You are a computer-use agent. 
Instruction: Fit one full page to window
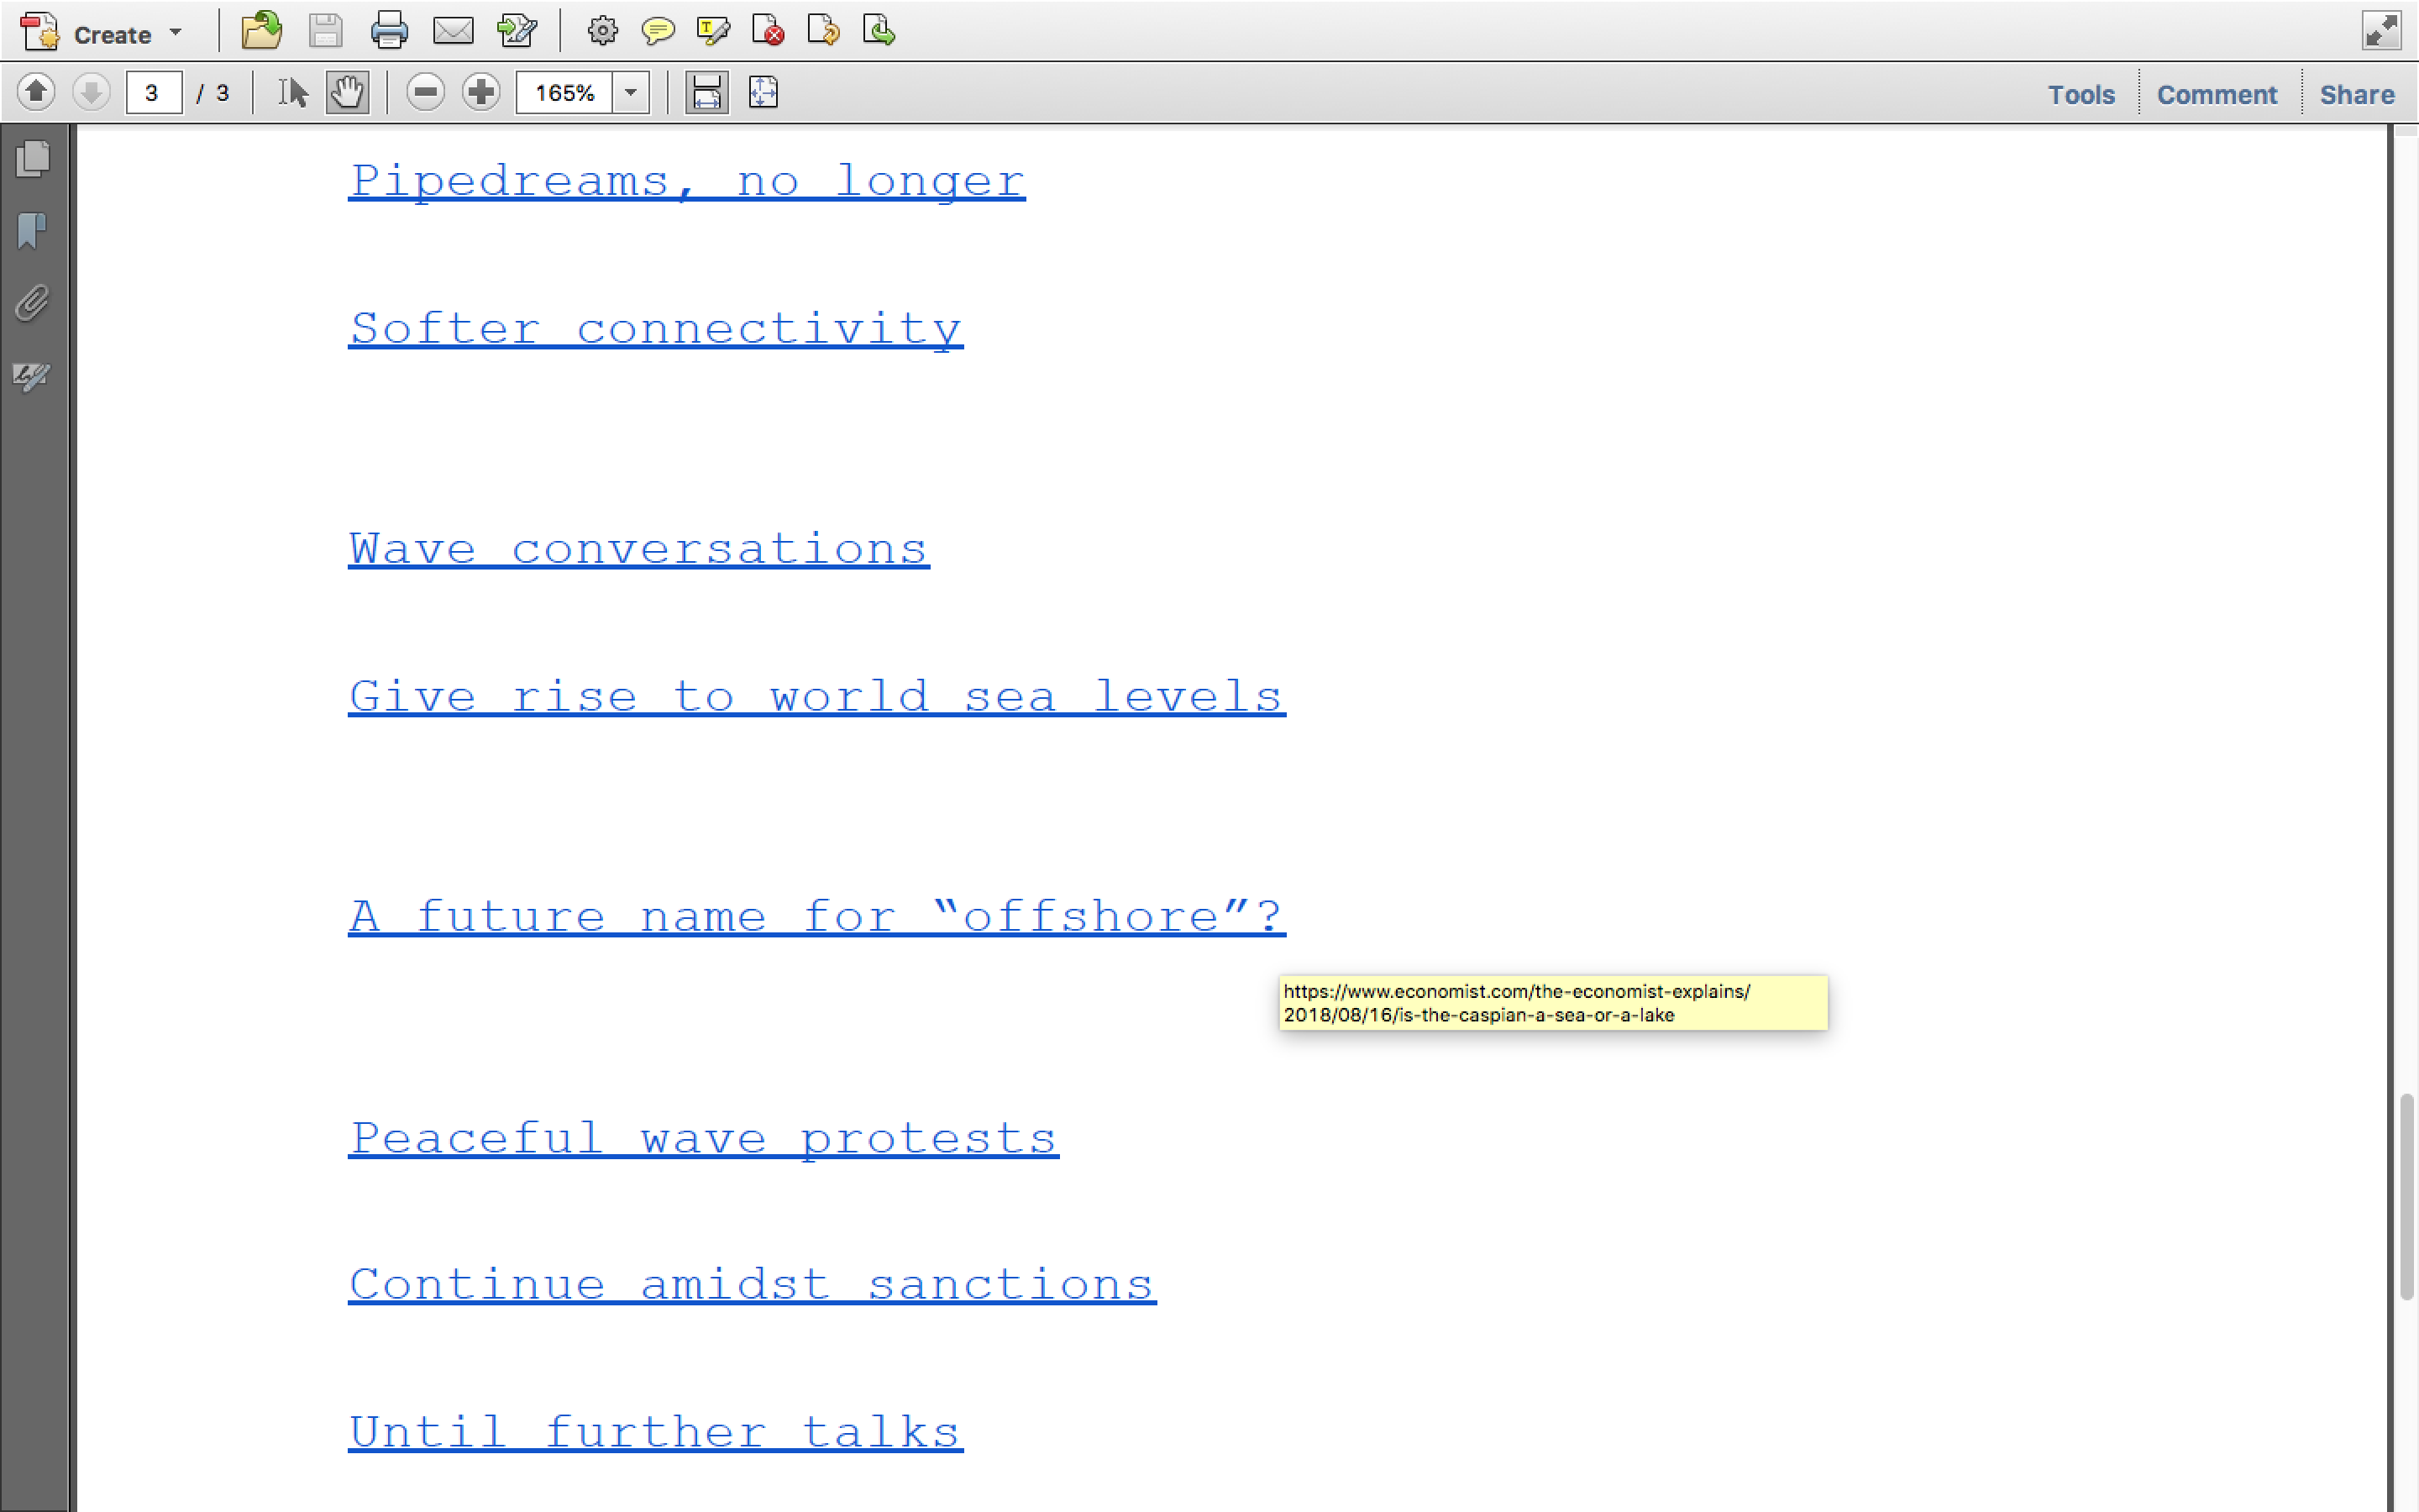click(x=763, y=92)
